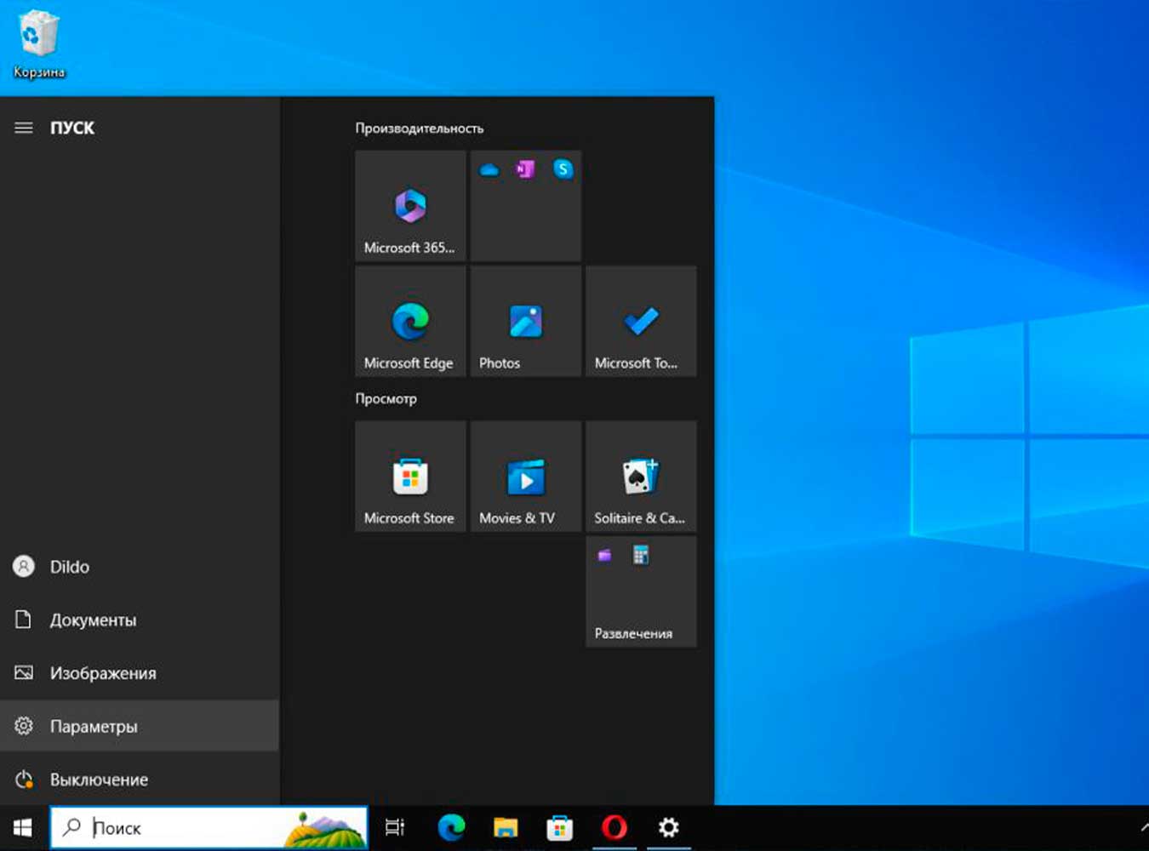Open the OneNote icon in folder tile
The image size is (1149, 851).
pos(526,169)
